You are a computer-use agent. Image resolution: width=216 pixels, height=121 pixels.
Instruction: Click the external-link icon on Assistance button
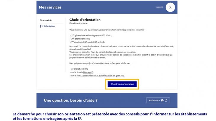click(166, 100)
